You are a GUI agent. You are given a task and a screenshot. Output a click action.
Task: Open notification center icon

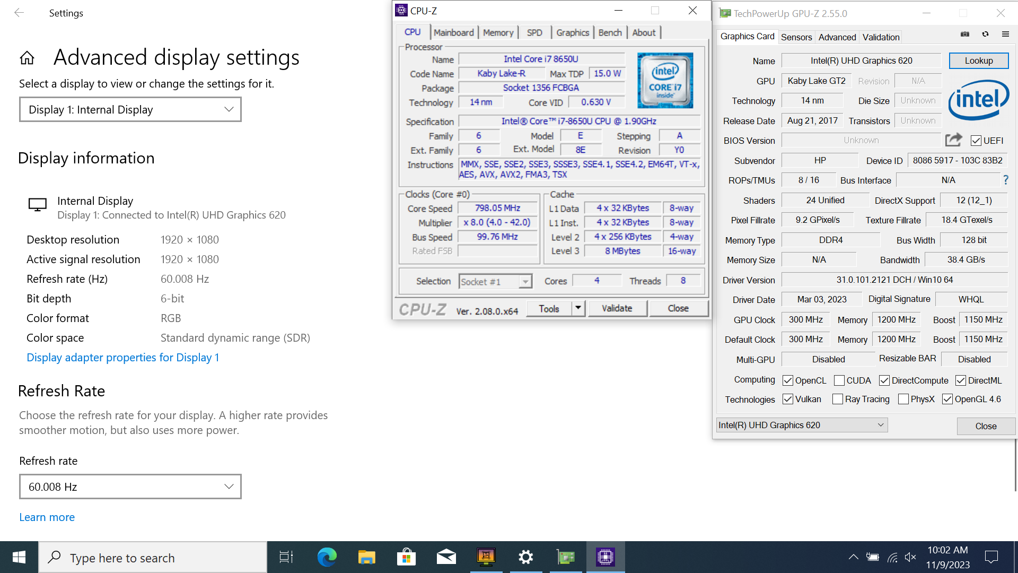(991, 557)
